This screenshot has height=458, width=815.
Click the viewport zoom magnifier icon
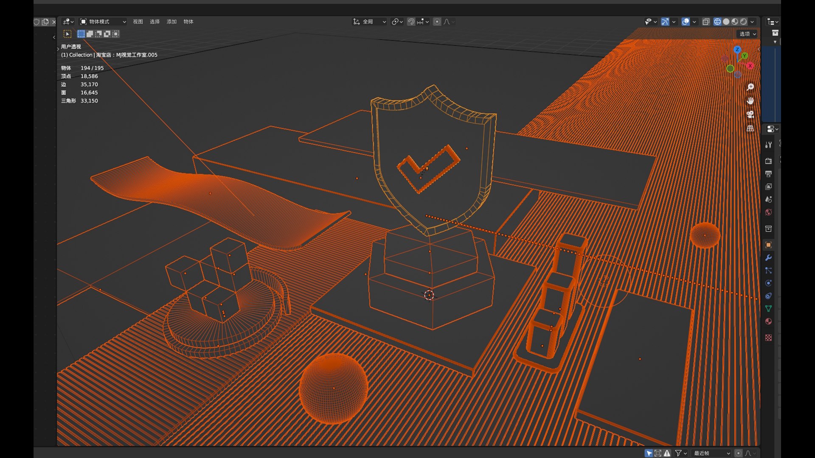click(x=750, y=87)
